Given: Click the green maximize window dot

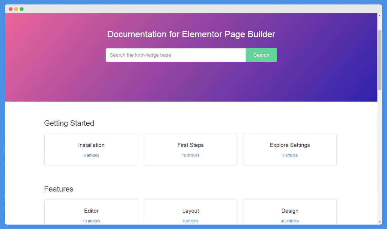Looking at the screenshot, I should click(x=22, y=9).
